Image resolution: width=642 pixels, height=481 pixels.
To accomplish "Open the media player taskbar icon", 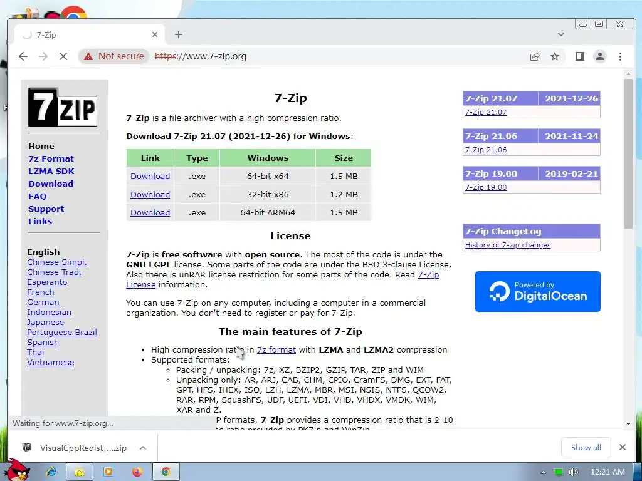I will (108, 472).
